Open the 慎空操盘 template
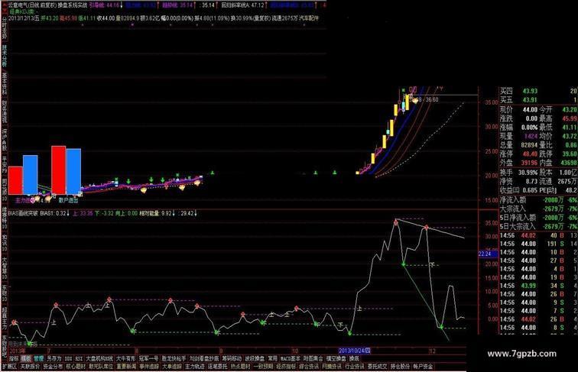 (336, 358)
